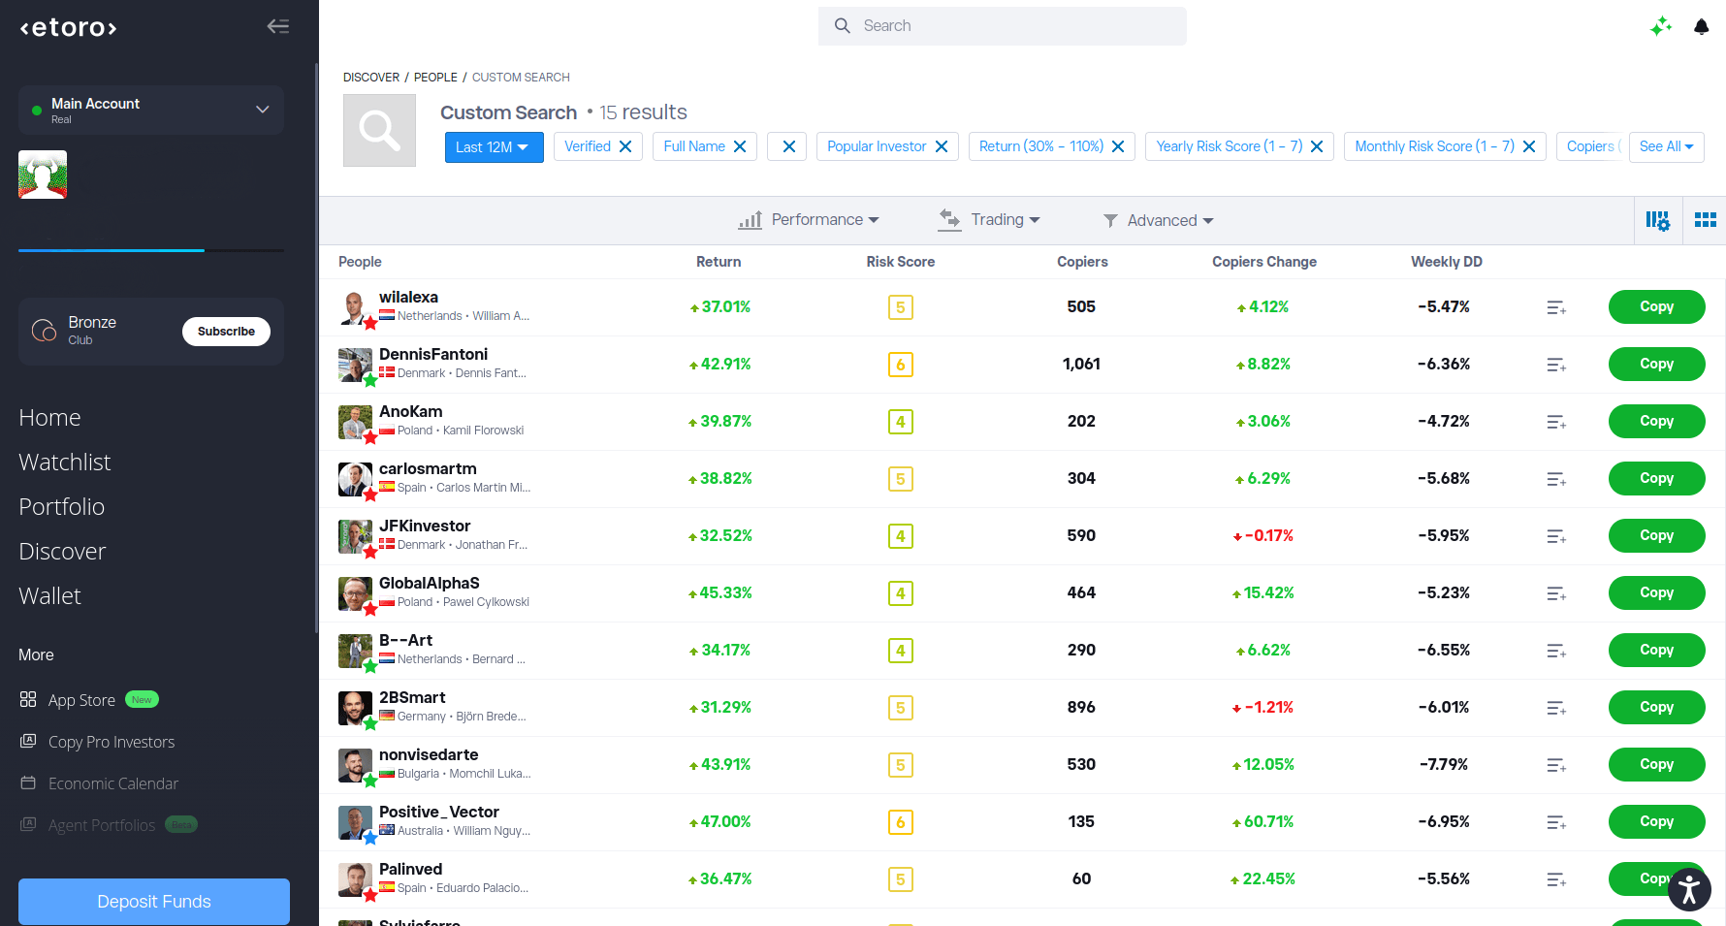Open the green sparkle AI assistant icon
The height and width of the screenshot is (926, 1726).
coord(1661,27)
